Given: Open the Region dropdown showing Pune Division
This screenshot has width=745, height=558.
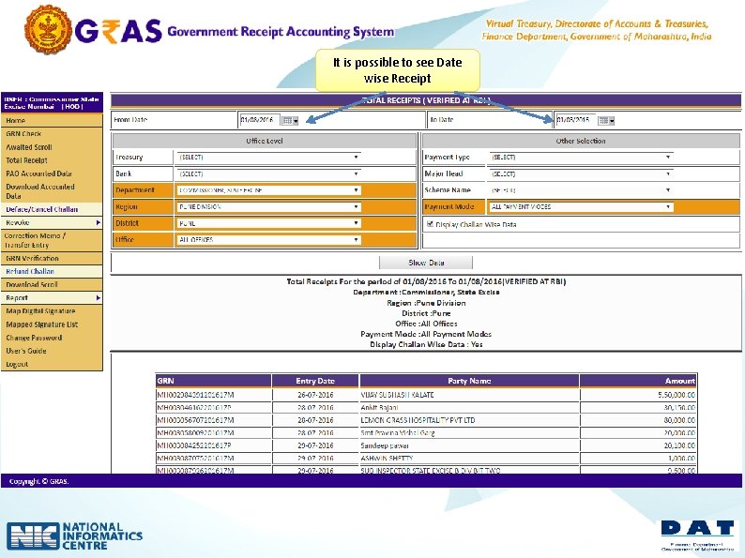Looking at the screenshot, I should pyautogui.click(x=268, y=207).
